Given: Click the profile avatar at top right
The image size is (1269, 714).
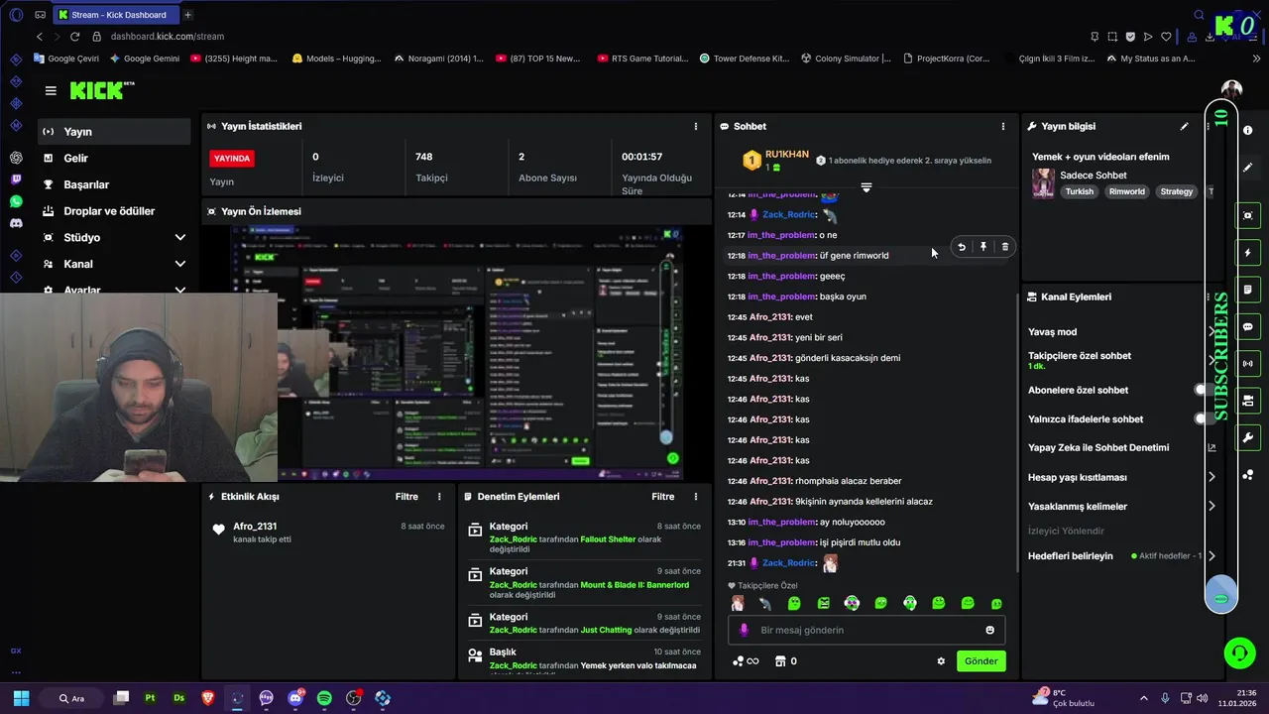Looking at the screenshot, I should point(1231,90).
